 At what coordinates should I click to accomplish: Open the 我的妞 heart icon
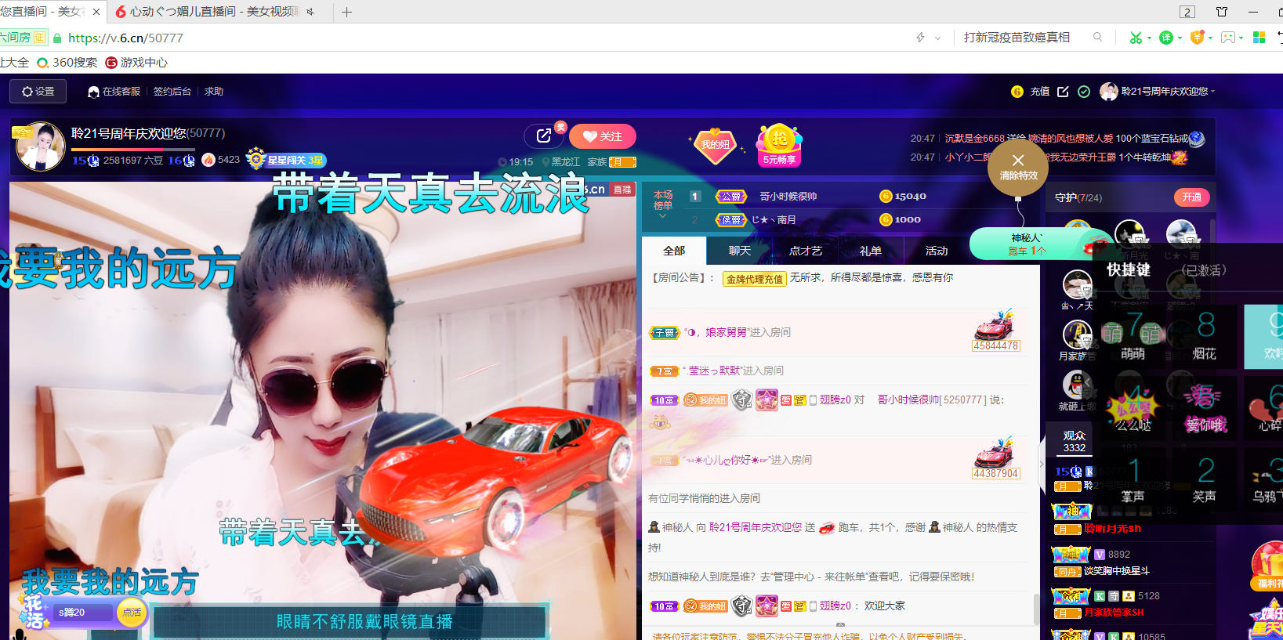715,145
